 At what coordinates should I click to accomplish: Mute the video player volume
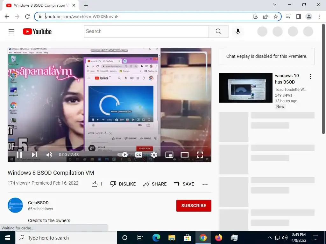tap(49, 155)
